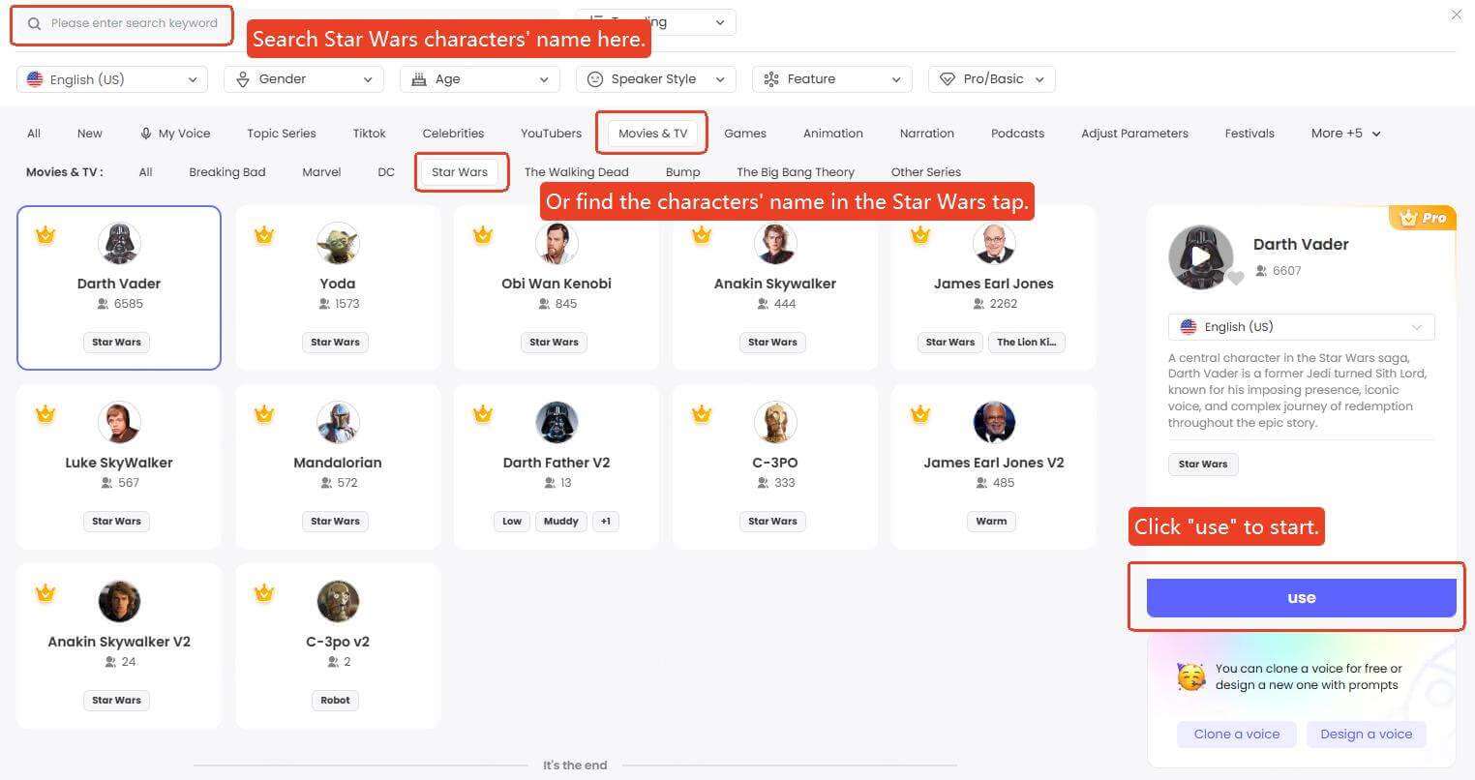Expand the Gender filter dropdown
This screenshot has height=780, width=1475.
304,79
